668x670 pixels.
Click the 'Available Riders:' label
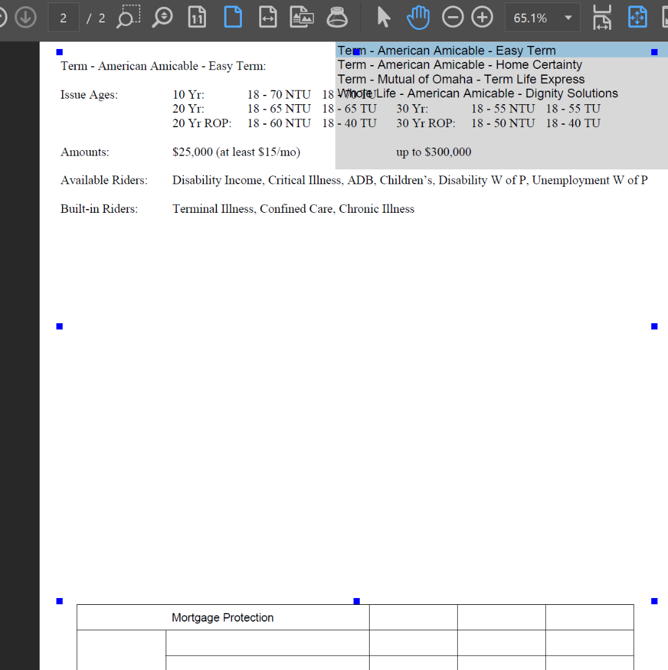point(104,181)
